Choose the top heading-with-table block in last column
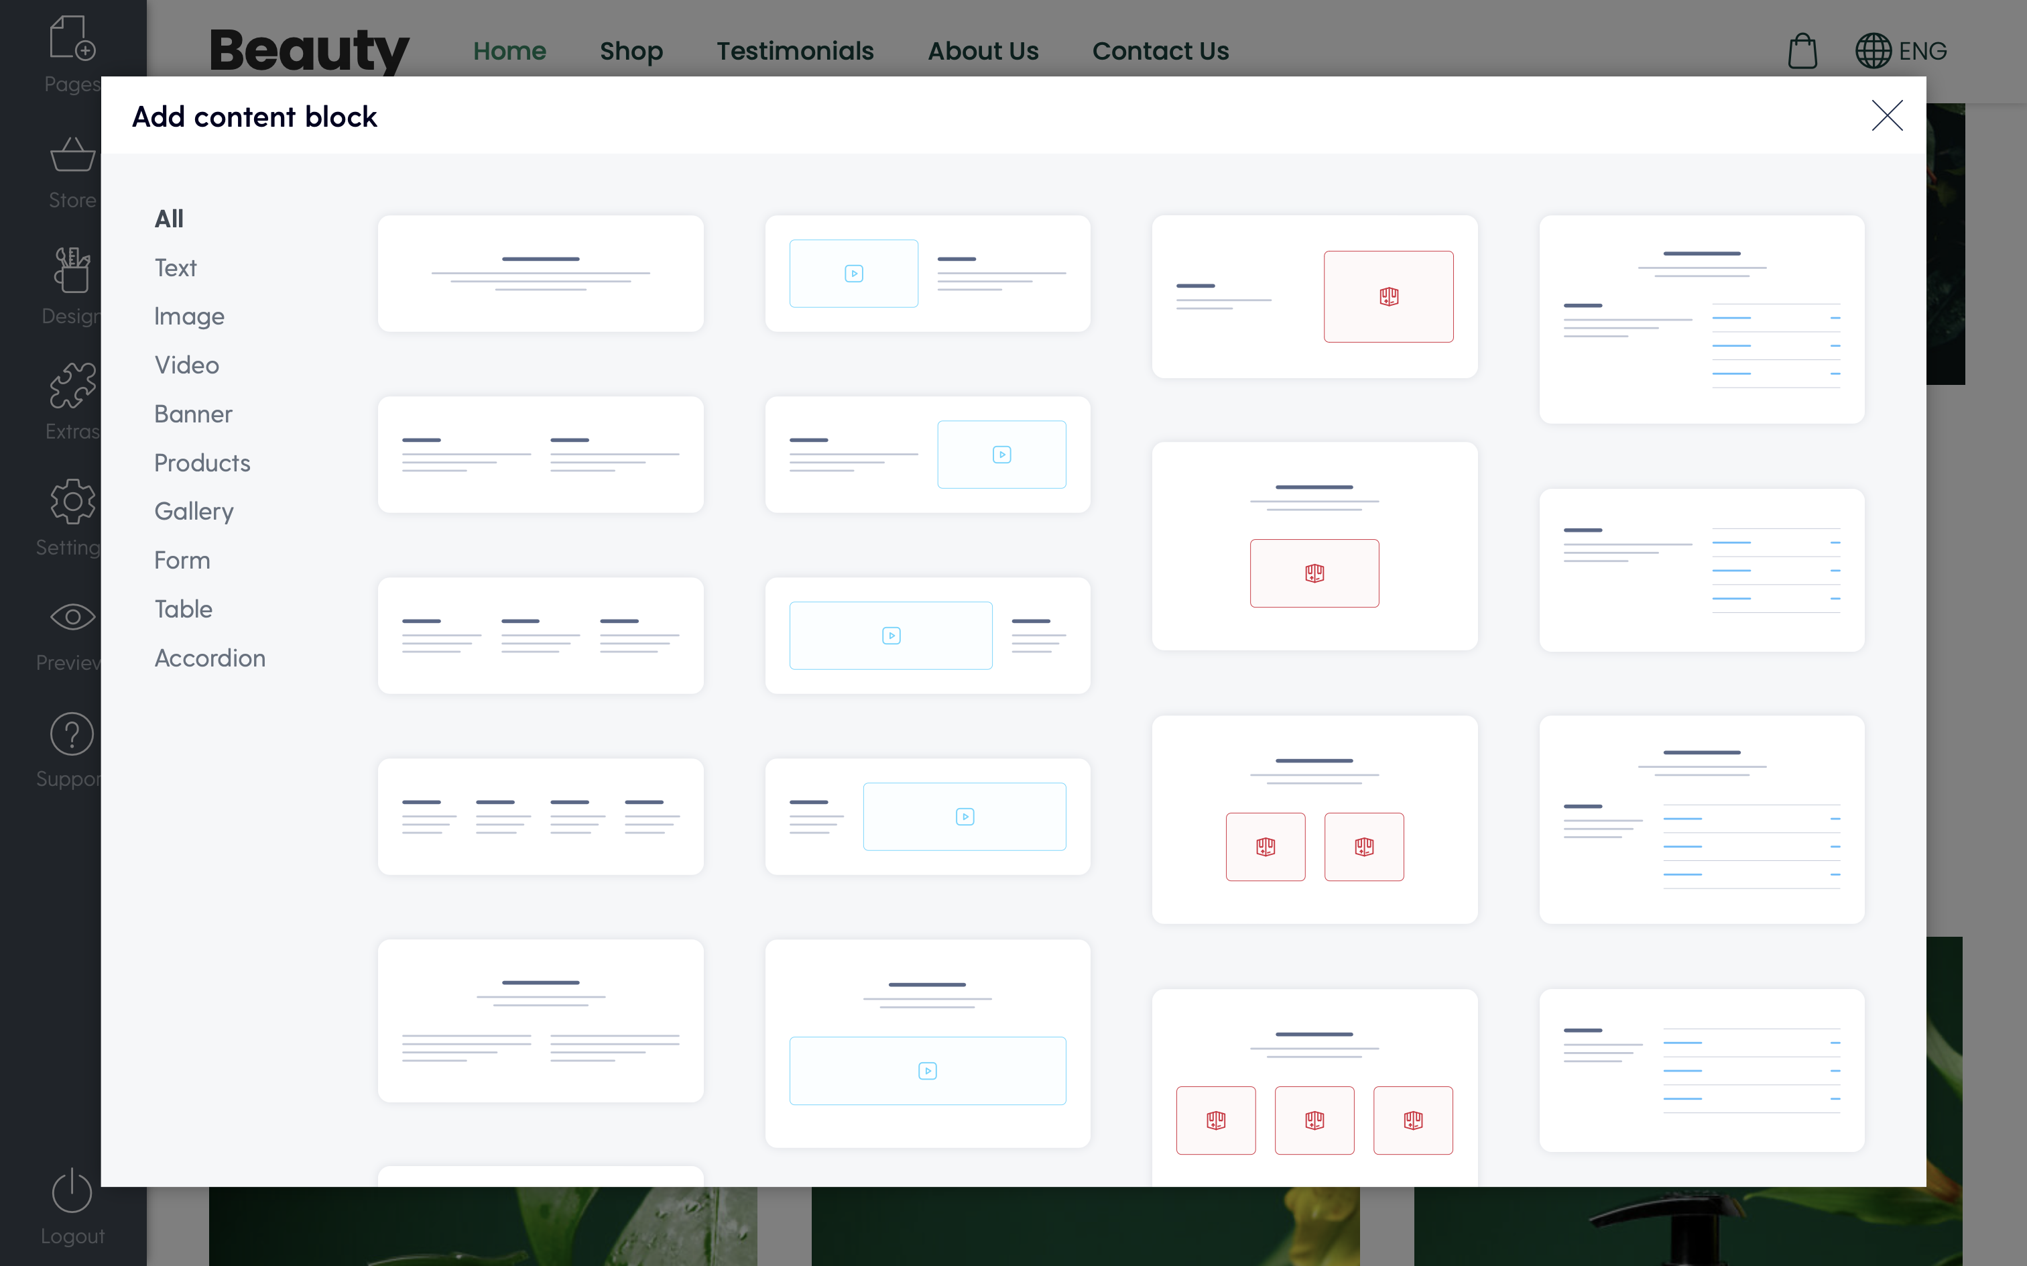Image resolution: width=2027 pixels, height=1266 pixels. click(1701, 319)
